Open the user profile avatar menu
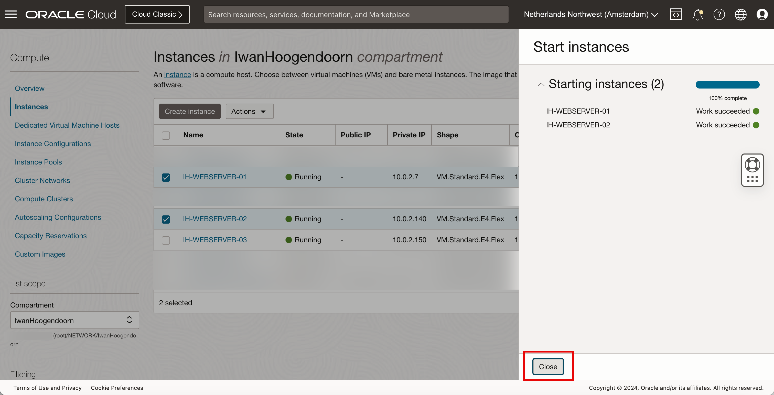 [762, 14]
